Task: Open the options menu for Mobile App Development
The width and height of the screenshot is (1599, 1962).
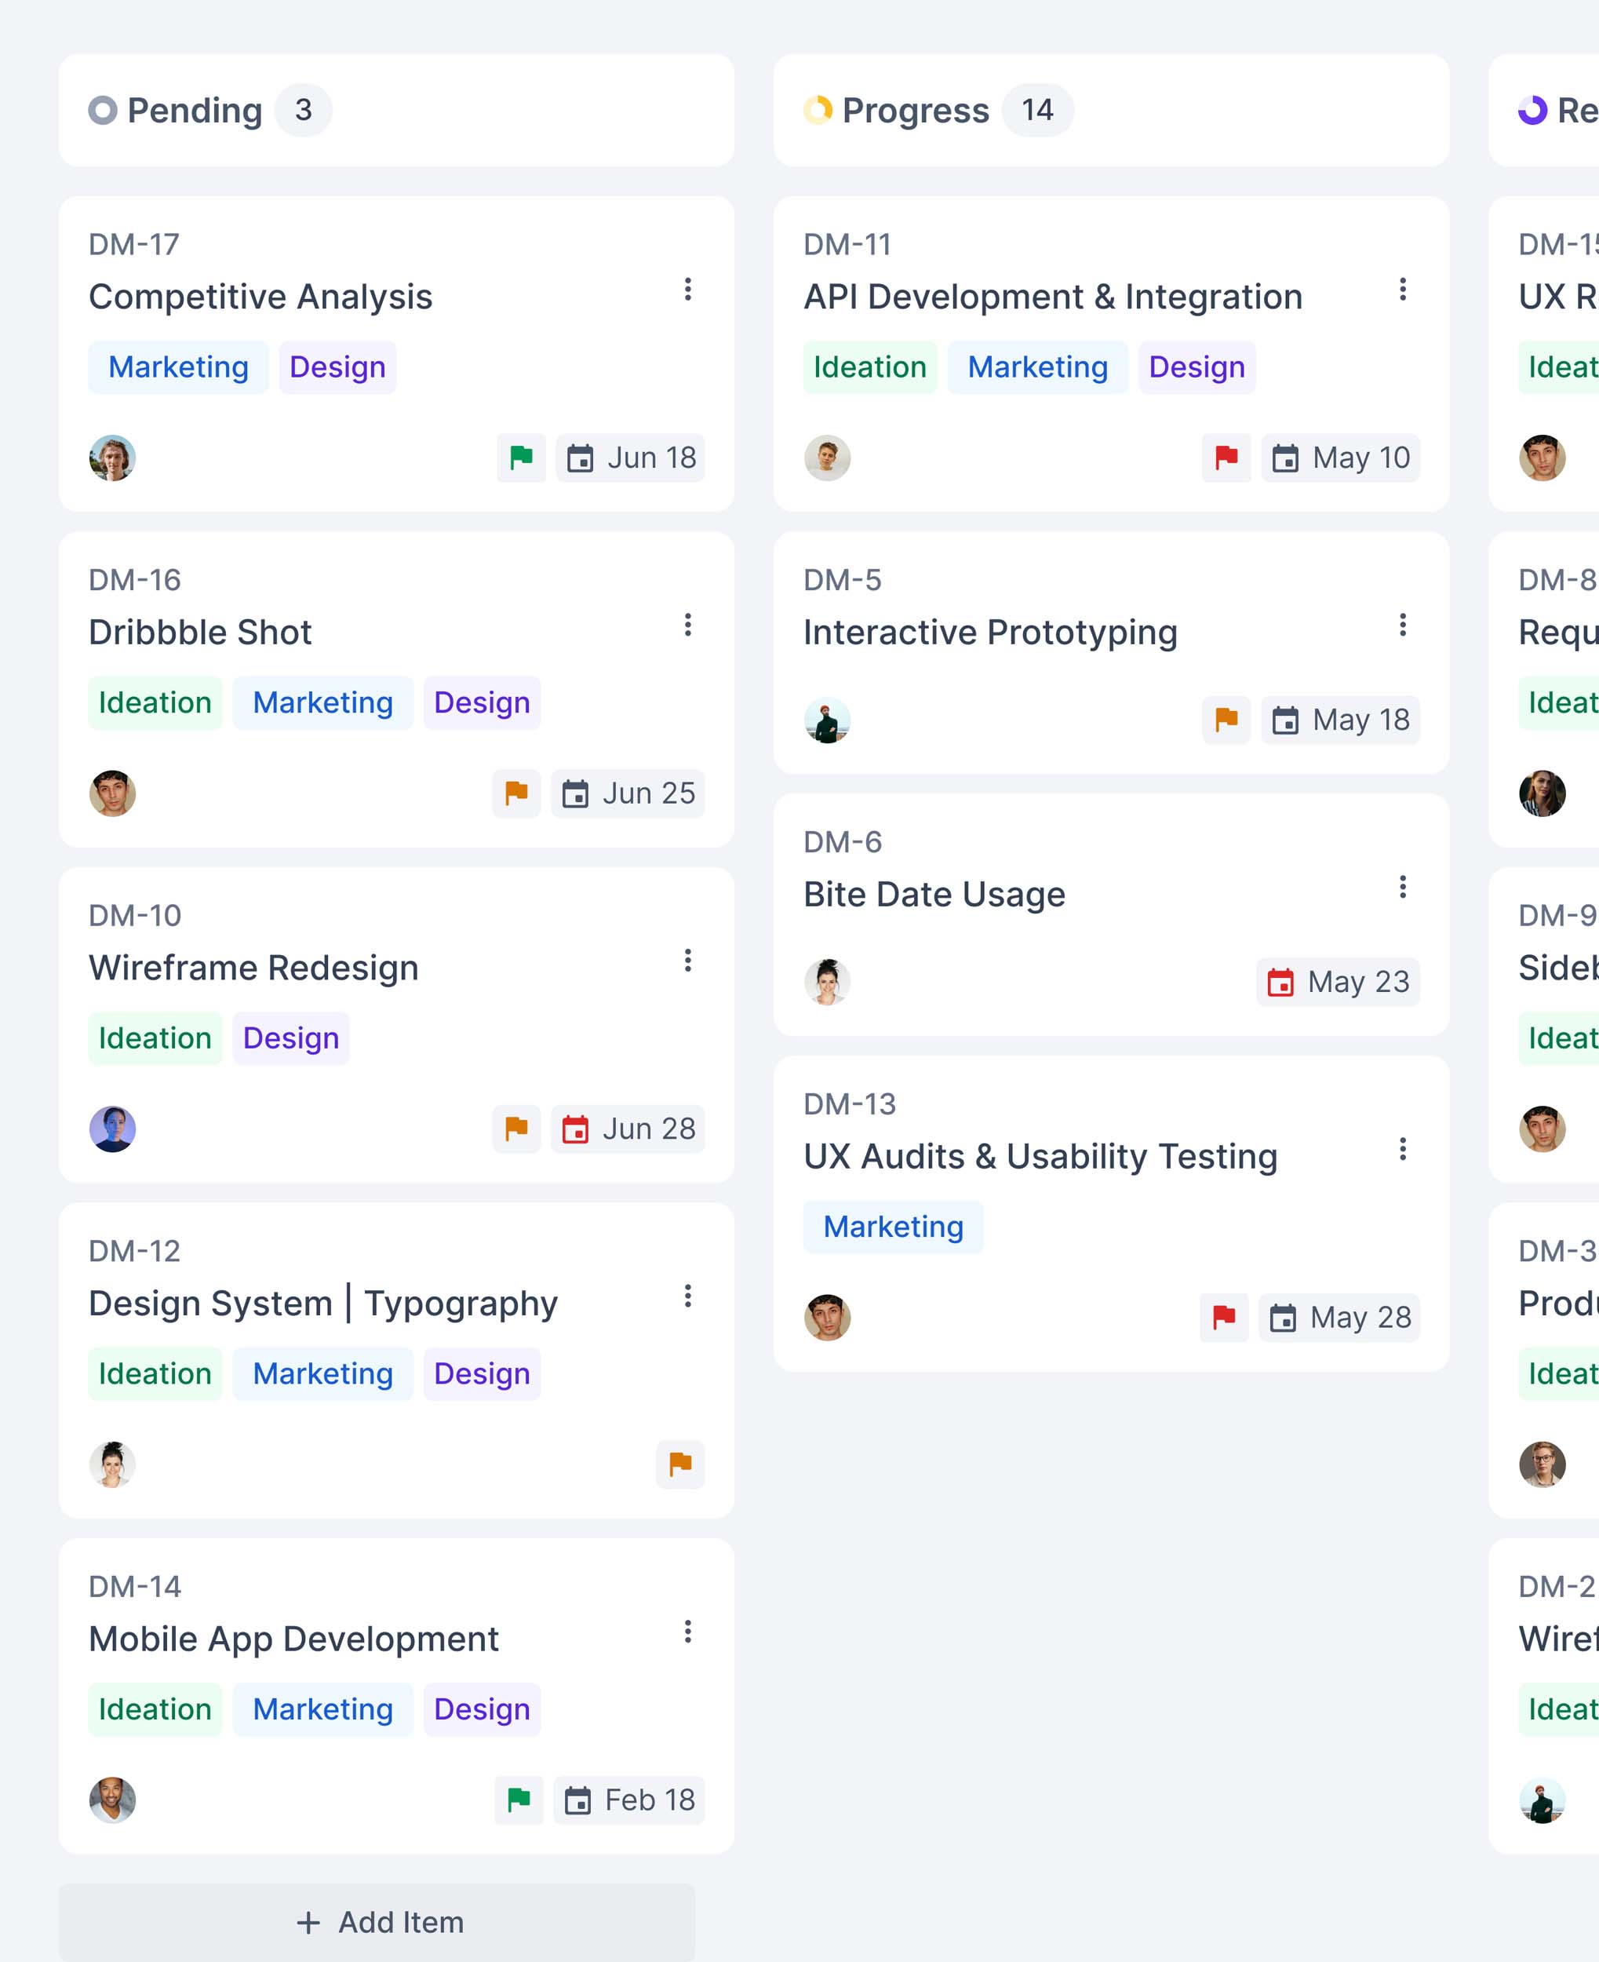Action: (687, 1632)
